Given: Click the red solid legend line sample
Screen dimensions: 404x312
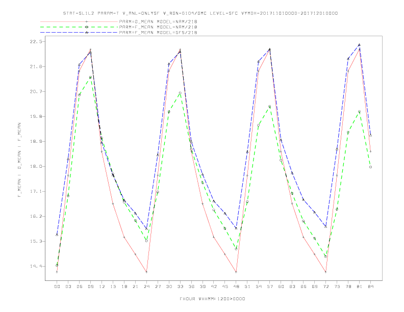Looking at the screenshot, I should point(79,21).
